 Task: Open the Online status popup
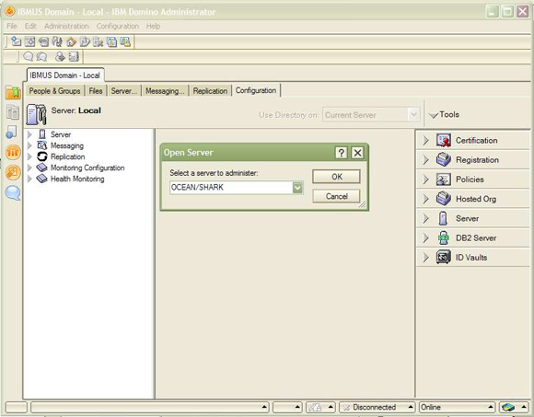point(457,407)
